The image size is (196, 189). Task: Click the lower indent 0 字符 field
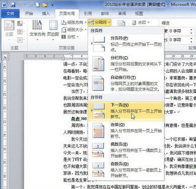click(x=178, y=40)
